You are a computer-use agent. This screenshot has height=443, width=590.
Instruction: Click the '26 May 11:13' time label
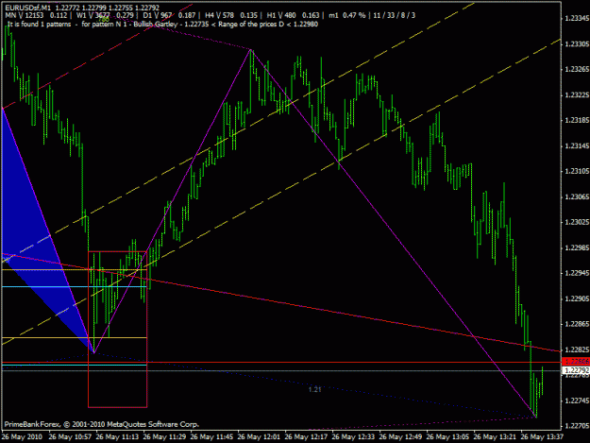pos(117,437)
